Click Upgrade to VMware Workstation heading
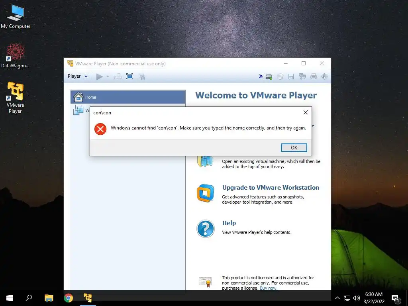 [x=271, y=188]
